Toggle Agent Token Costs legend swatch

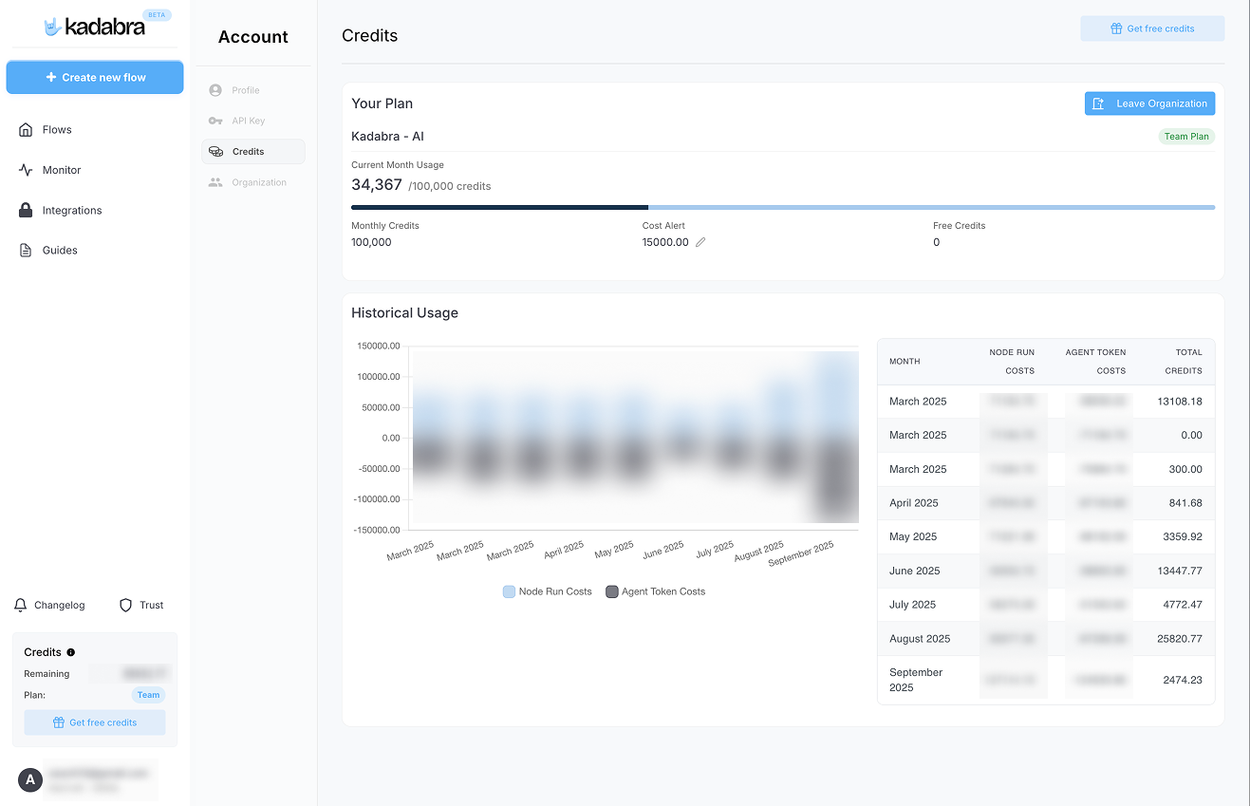(612, 591)
